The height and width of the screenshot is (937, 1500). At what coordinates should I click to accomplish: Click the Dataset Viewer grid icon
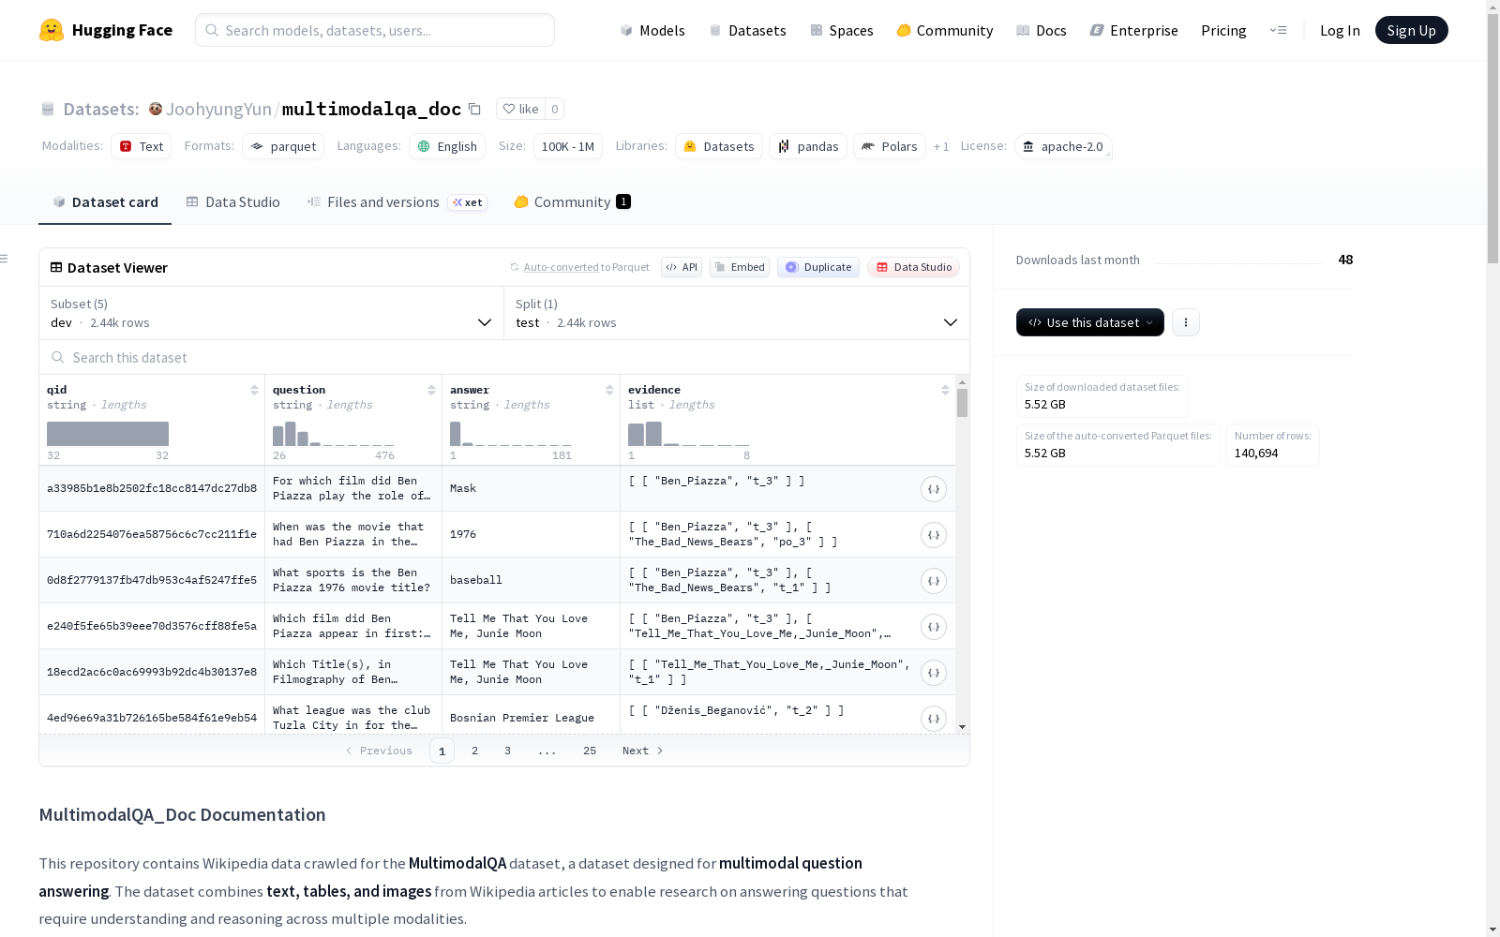[56, 267]
